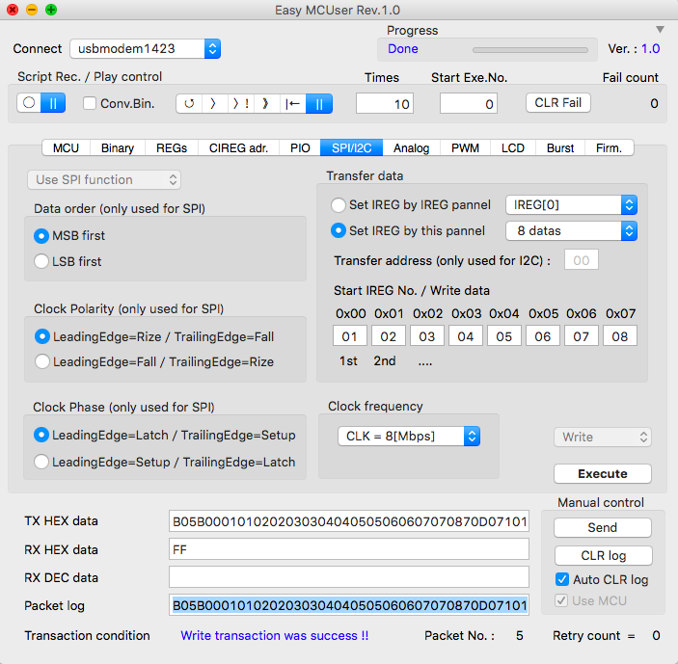Switch to the CIREG adr. tab
The width and height of the screenshot is (678, 664).
click(x=238, y=147)
